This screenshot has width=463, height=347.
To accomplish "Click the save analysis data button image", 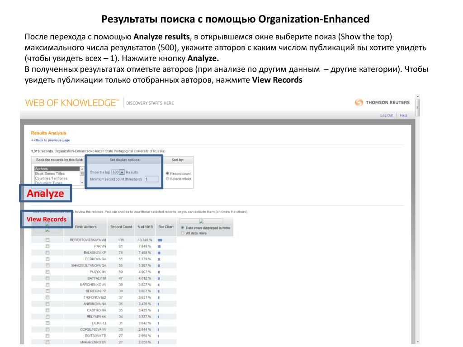I will click(201, 221).
